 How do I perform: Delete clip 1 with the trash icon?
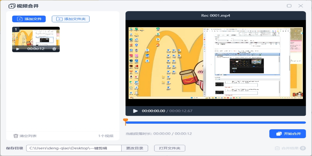[54, 49]
